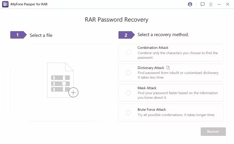This screenshot has height=144, width=234.
Task: Open the hamburger menu in title bar
Action: [211, 4]
